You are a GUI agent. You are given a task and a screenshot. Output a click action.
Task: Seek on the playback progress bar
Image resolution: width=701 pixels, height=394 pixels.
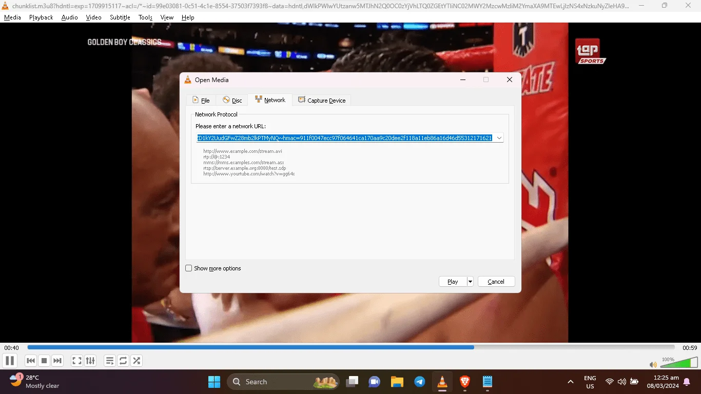pos(351,347)
